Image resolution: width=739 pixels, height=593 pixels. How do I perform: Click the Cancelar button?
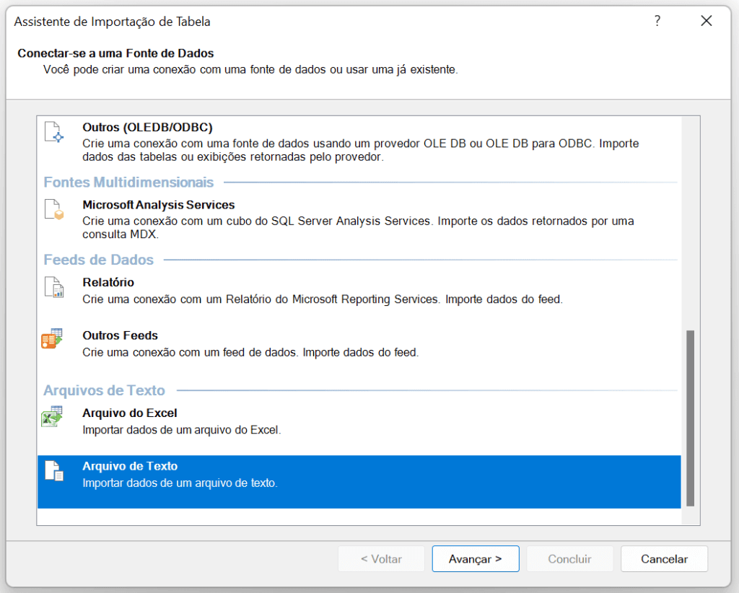tap(663, 558)
